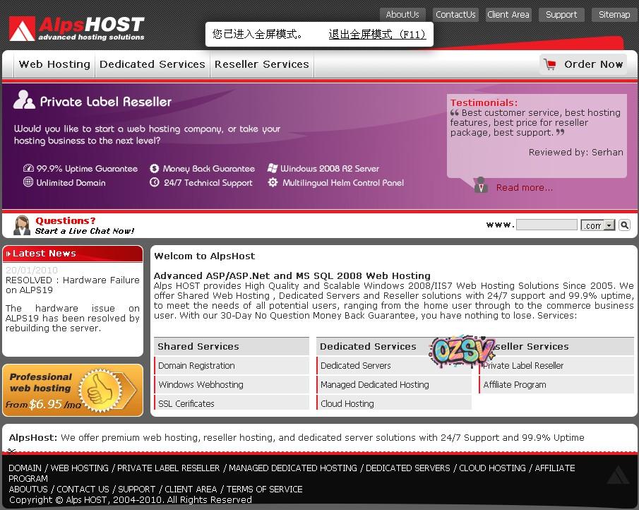Click the Money Back Guarantee dollar icon
This screenshot has height=510, width=639.
[155, 168]
